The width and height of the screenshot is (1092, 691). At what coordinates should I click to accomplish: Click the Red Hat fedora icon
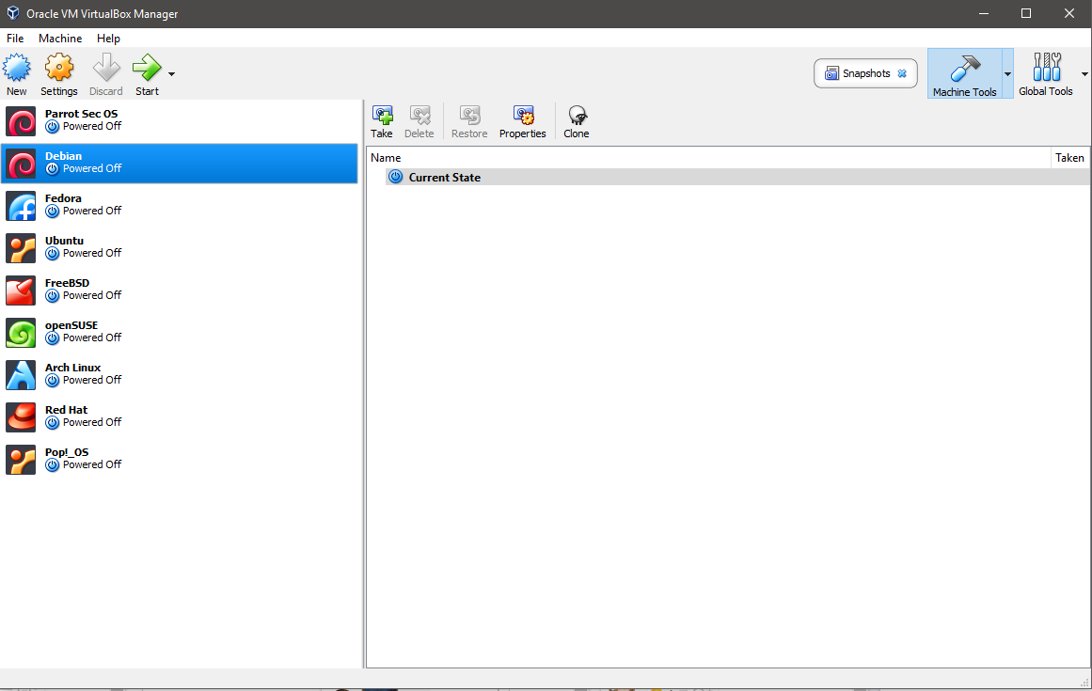pos(21,417)
